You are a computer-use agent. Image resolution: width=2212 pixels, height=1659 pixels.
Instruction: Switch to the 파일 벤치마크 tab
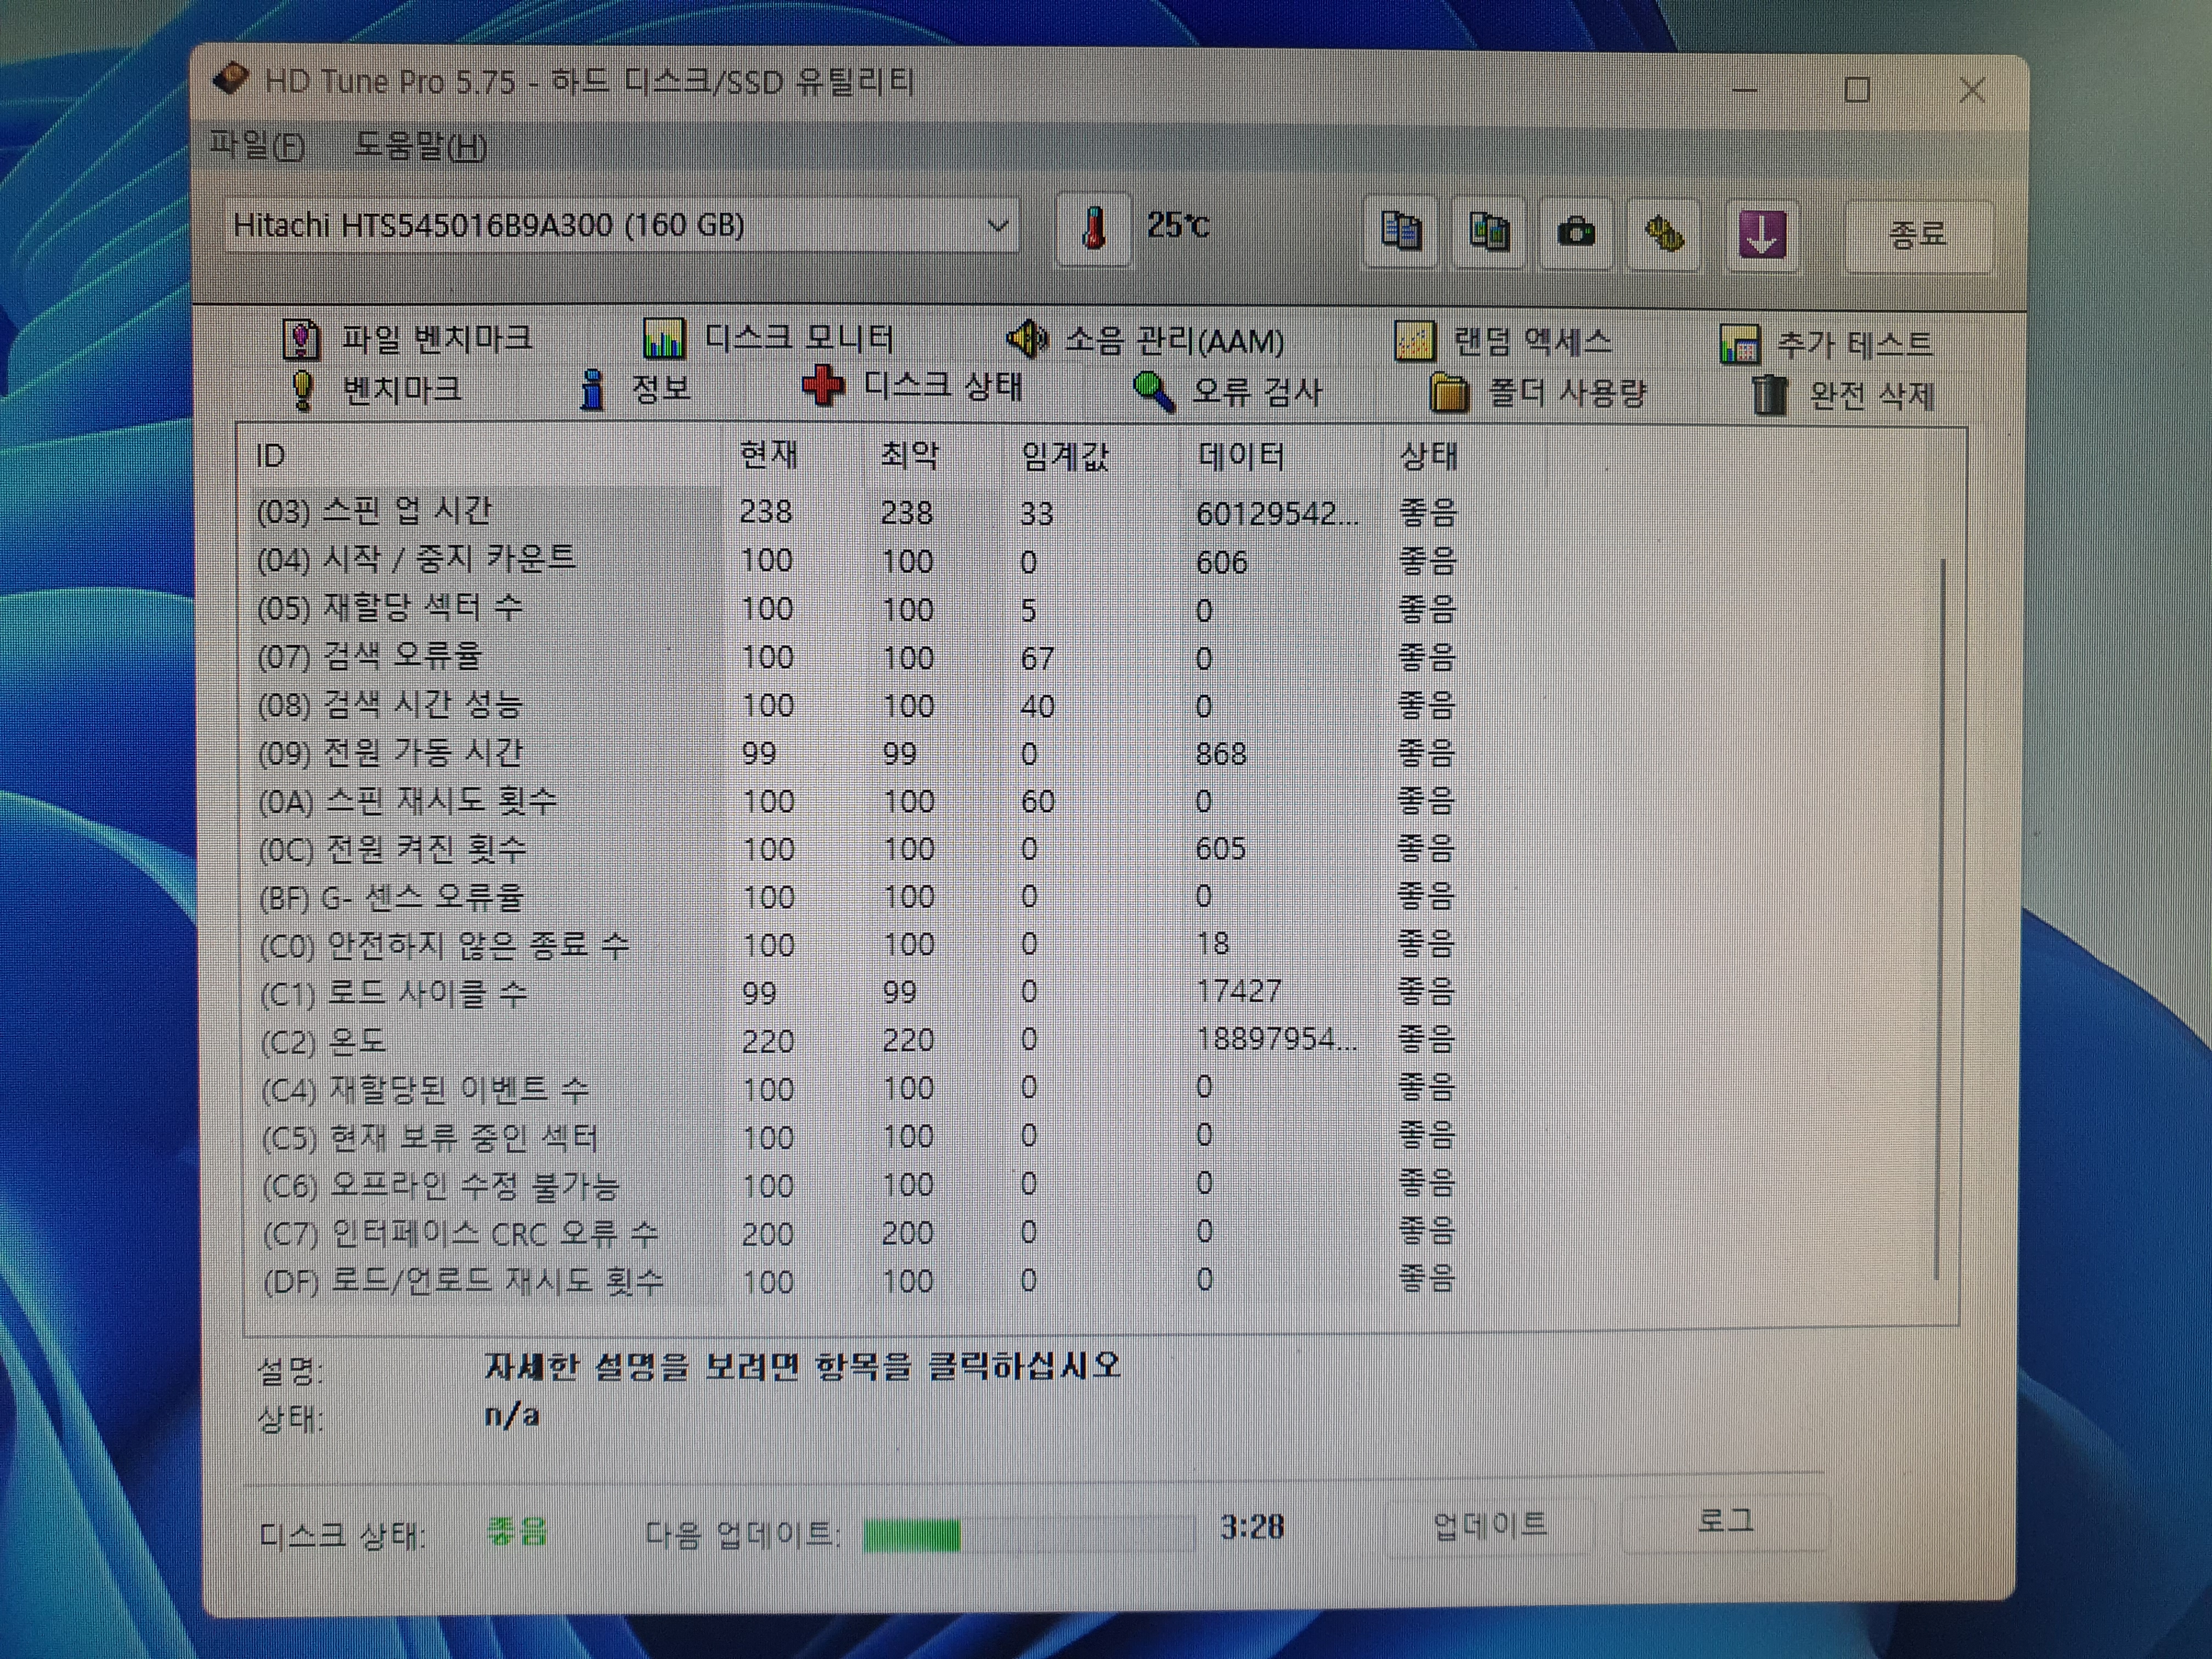tap(408, 339)
